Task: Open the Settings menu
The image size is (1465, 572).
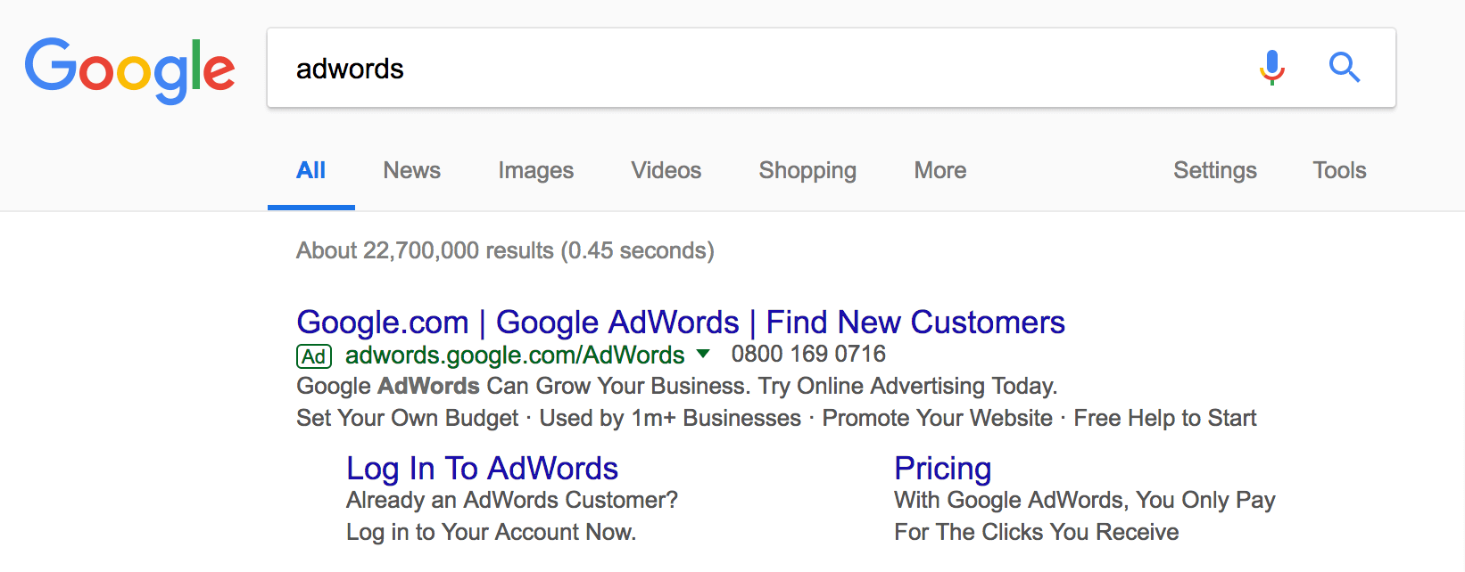Action: [1214, 170]
